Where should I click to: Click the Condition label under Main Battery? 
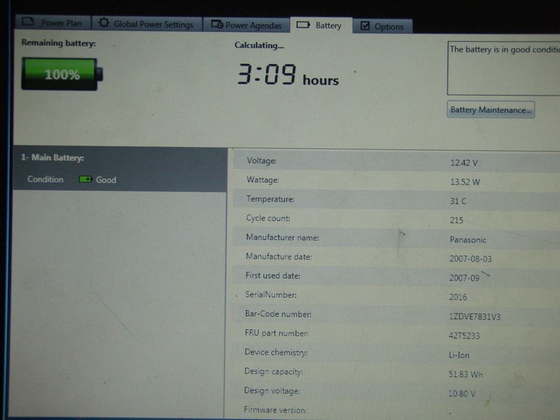pos(46,179)
